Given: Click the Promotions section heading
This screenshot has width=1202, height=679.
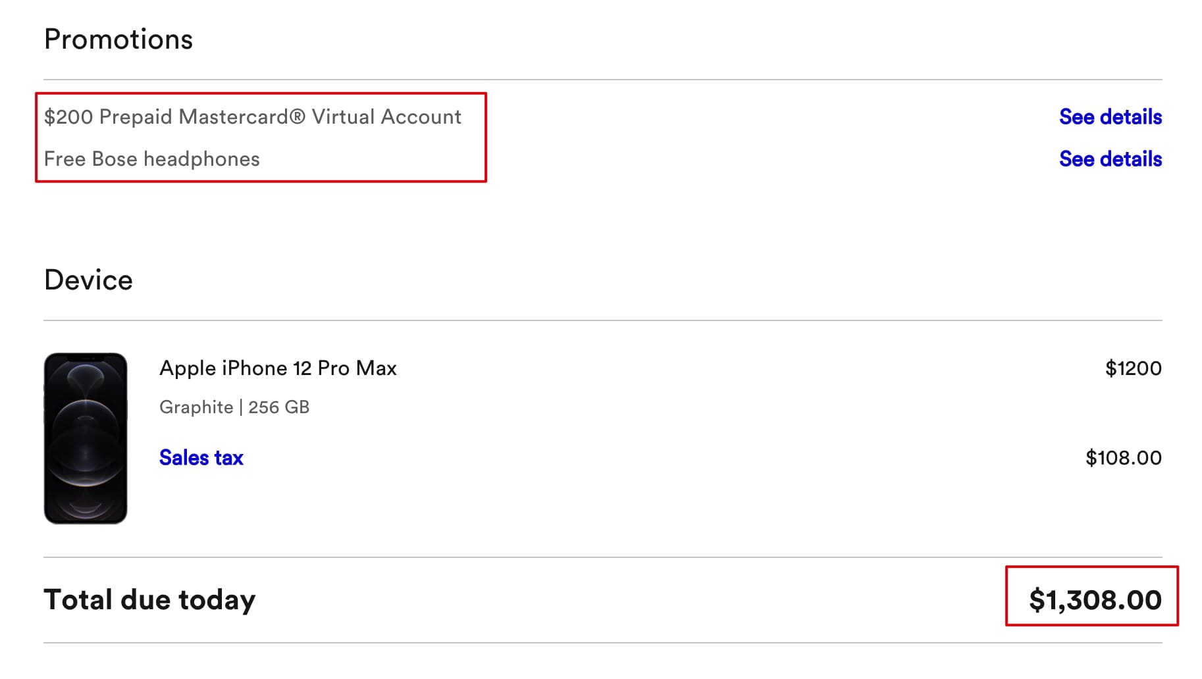Looking at the screenshot, I should [118, 39].
